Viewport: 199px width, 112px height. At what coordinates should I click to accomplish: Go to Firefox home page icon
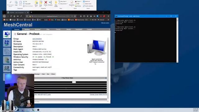[x=14, y=16]
